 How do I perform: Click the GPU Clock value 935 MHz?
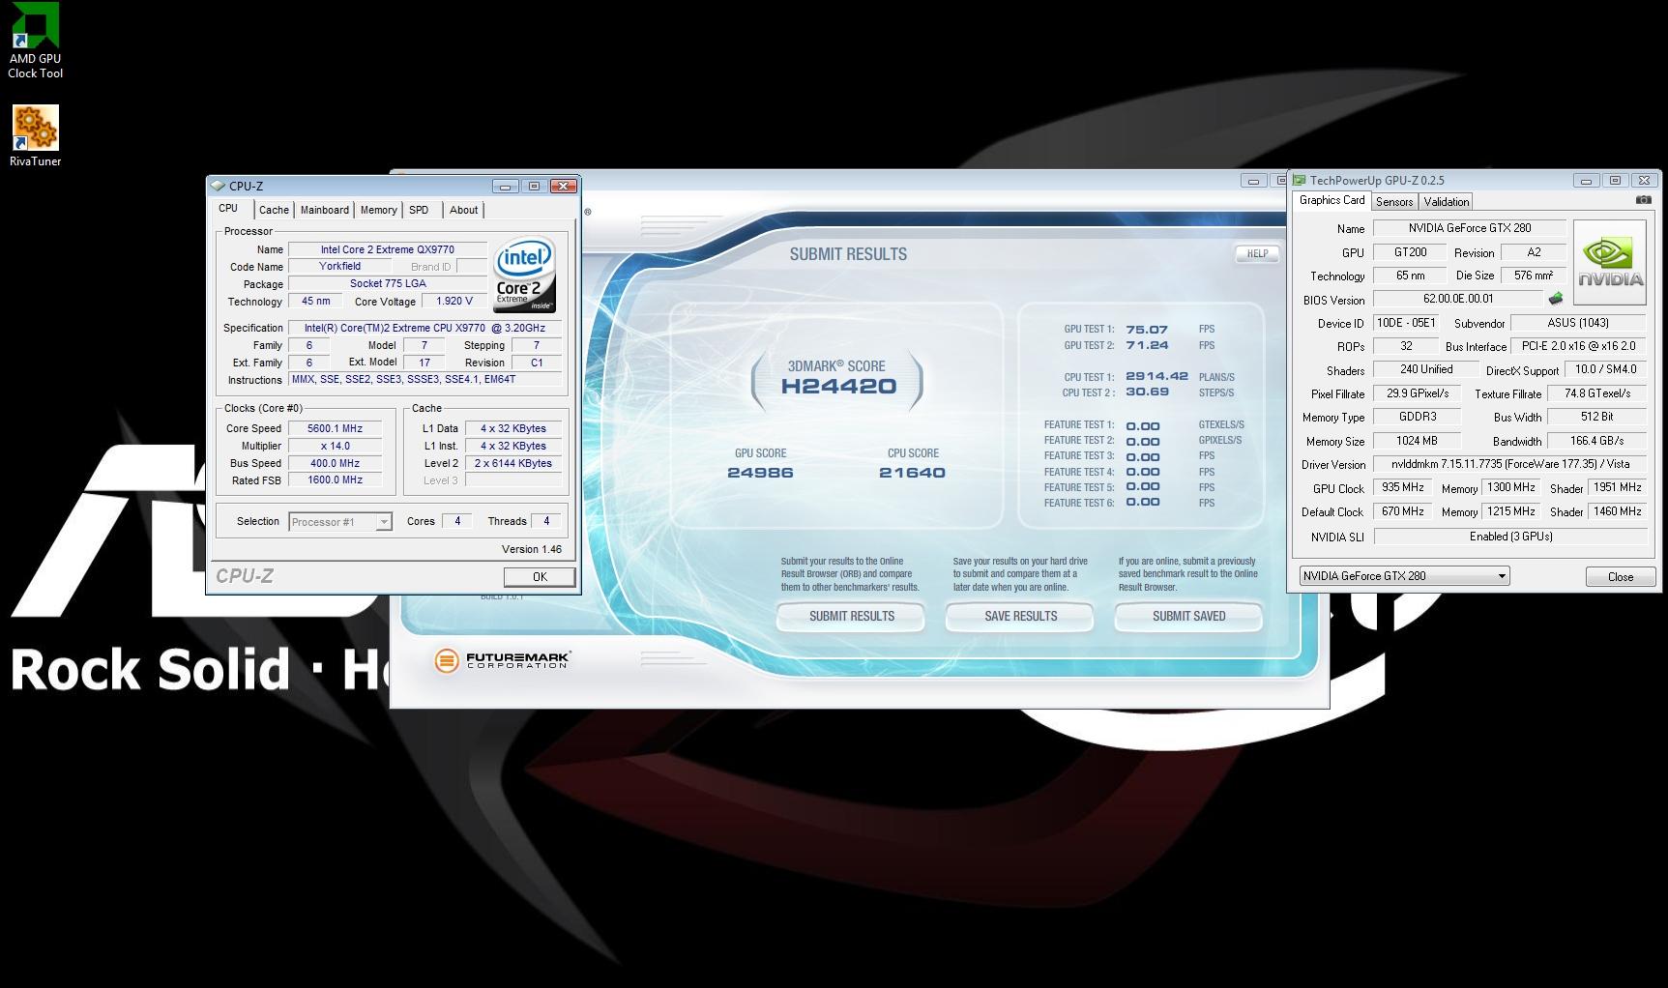pos(1402,488)
